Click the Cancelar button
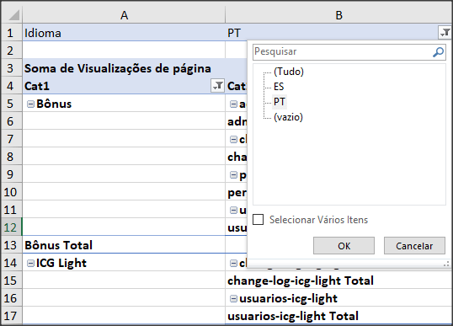This screenshot has height=326, width=453. point(414,246)
